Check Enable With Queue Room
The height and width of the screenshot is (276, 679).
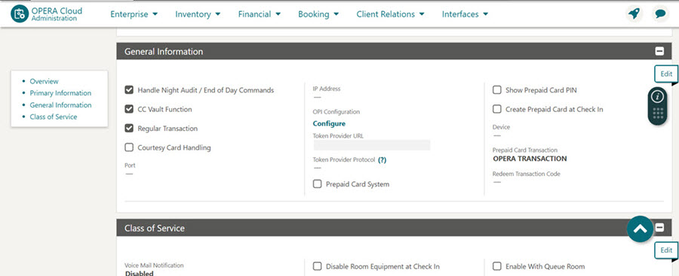click(x=497, y=266)
